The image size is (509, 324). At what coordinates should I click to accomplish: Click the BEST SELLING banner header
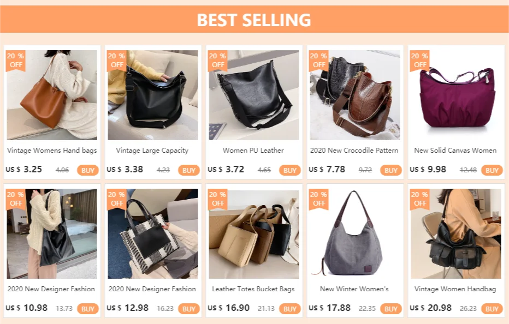tap(254, 20)
